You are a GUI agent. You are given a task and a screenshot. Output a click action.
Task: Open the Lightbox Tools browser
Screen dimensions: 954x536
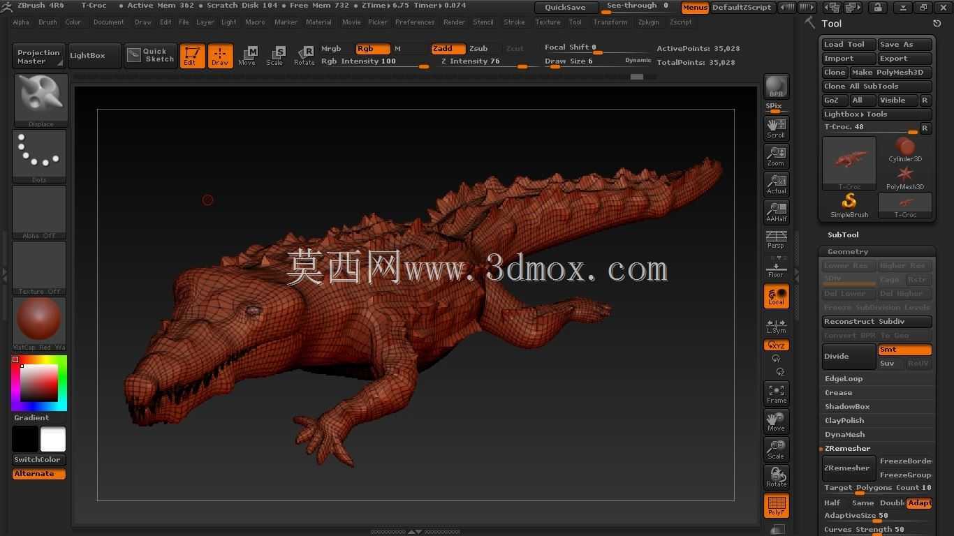click(876, 114)
